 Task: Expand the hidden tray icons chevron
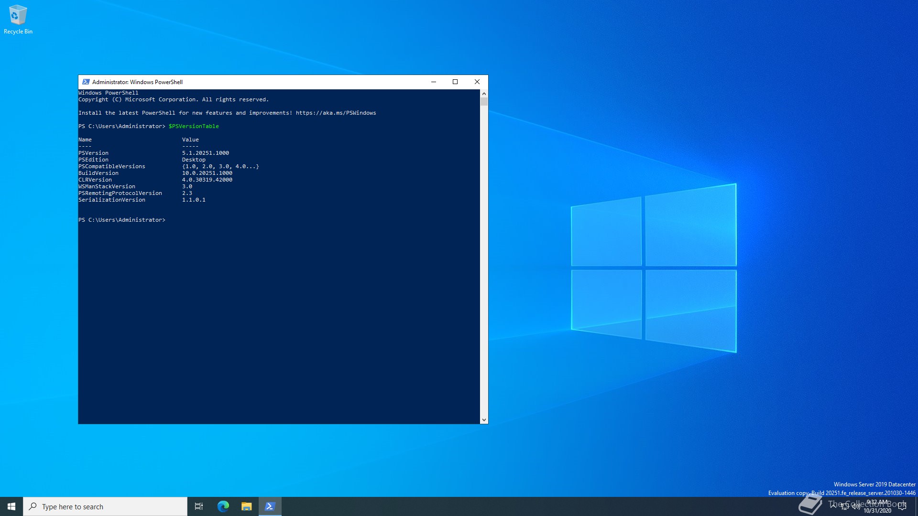coord(833,505)
